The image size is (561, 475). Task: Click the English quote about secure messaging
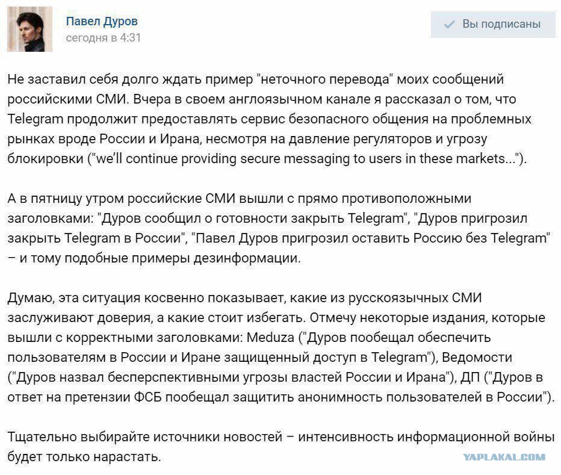click(307, 158)
